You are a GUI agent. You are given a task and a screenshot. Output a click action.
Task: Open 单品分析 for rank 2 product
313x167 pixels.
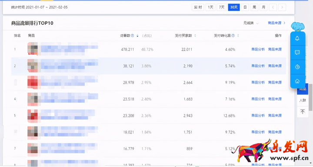pos(258,66)
